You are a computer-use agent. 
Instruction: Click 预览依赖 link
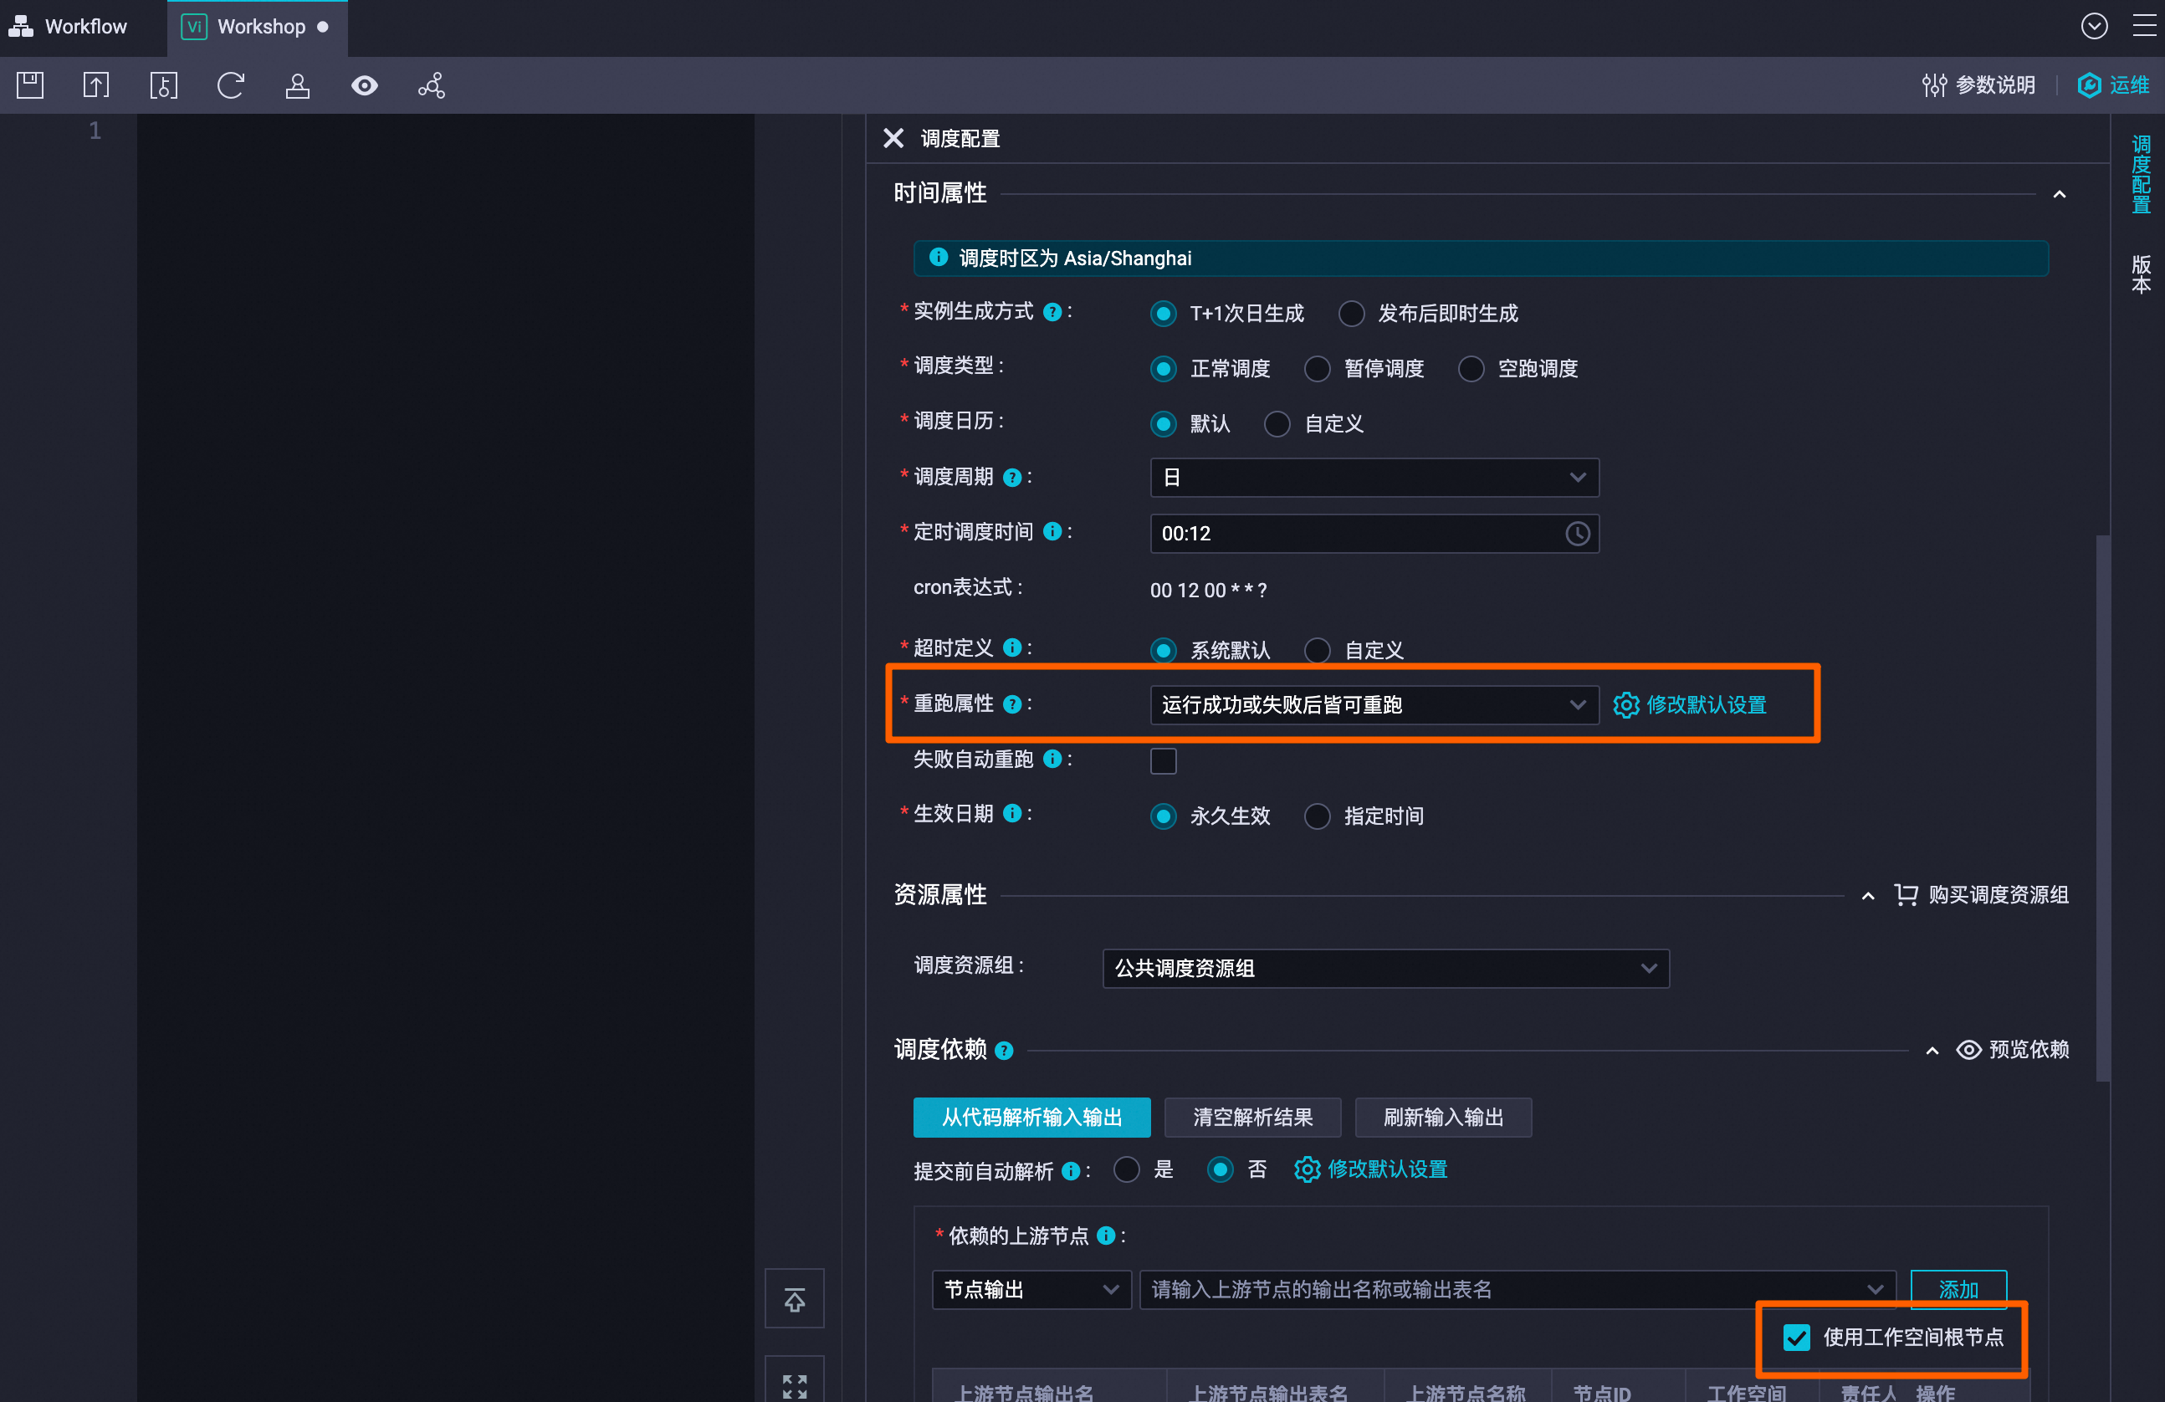2012,1050
